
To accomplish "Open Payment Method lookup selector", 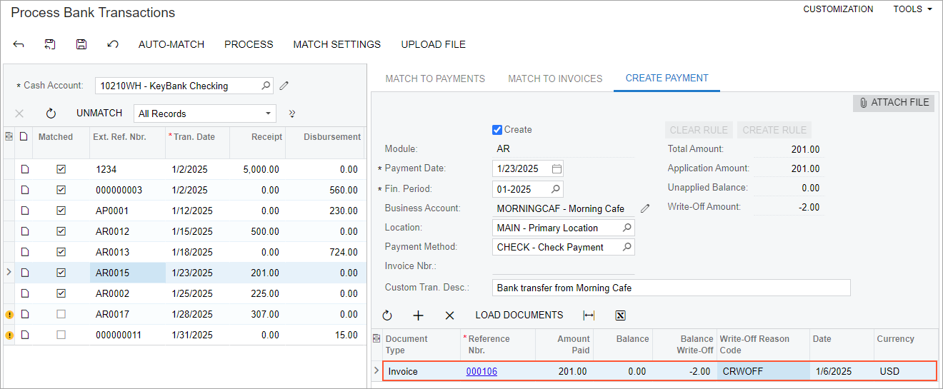I will [x=627, y=248].
